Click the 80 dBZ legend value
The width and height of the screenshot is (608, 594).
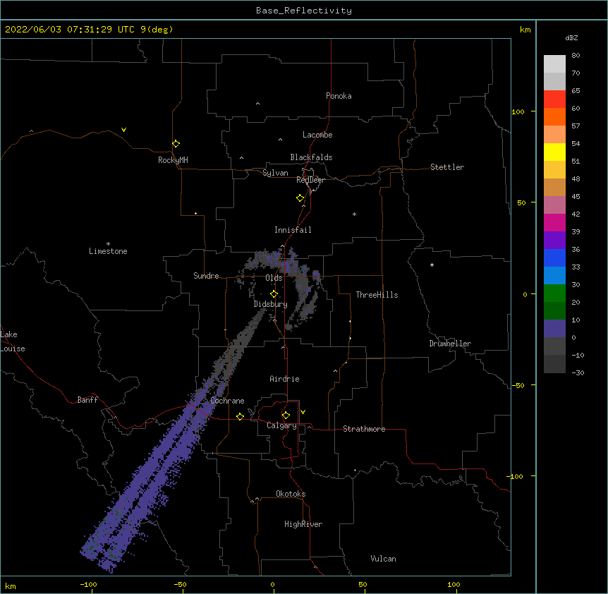tap(576, 56)
